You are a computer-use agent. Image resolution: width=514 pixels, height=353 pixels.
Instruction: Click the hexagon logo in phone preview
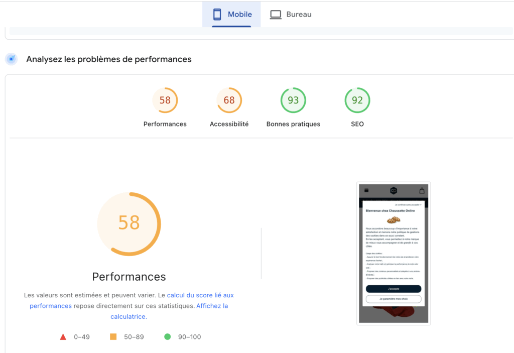[x=394, y=191]
